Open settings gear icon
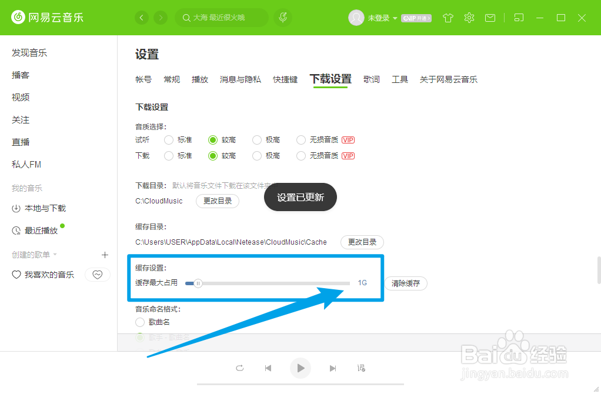The height and width of the screenshot is (394, 601). [x=469, y=18]
